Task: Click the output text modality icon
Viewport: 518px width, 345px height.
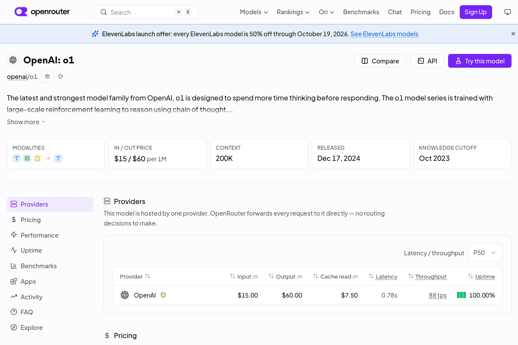Action: (x=58, y=158)
